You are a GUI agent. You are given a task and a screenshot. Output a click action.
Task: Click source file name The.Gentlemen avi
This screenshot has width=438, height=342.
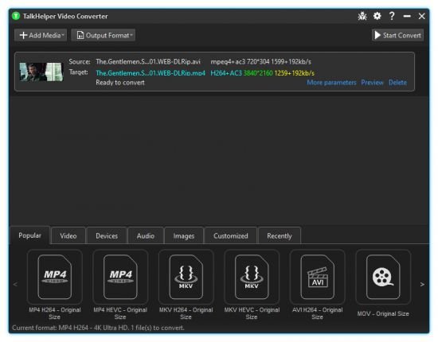tap(148, 62)
